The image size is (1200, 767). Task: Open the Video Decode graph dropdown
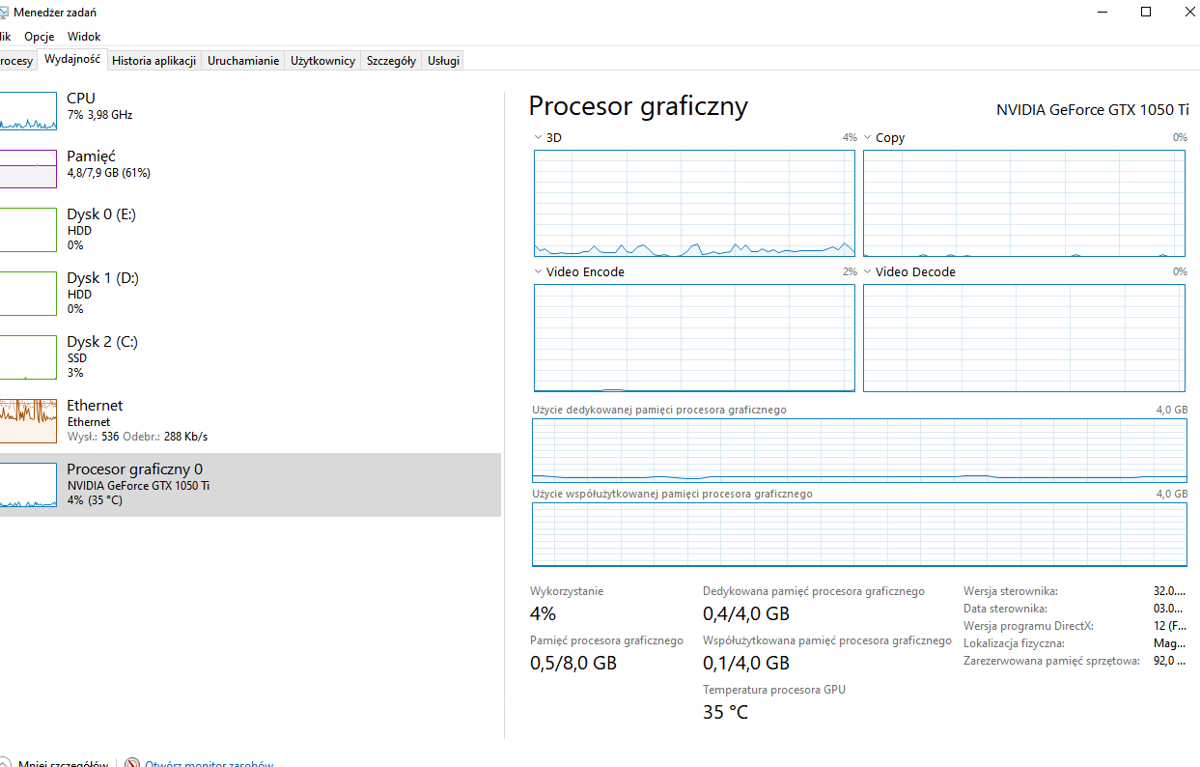pyautogui.click(x=867, y=272)
